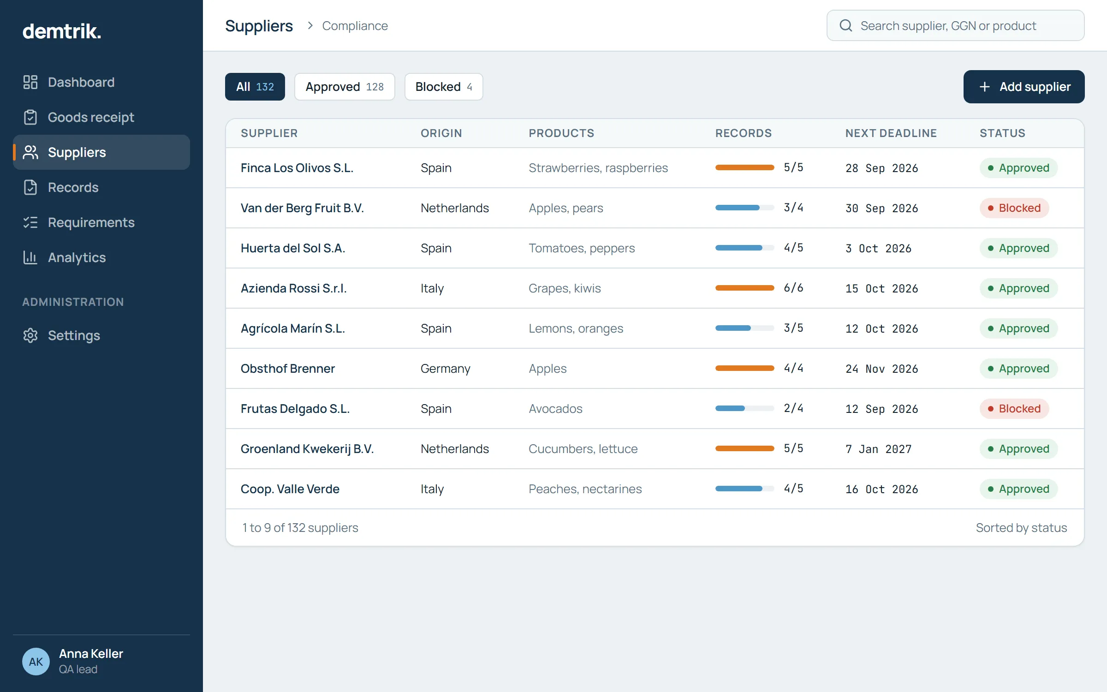The height and width of the screenshot is (692, 1107).
Task: Open supplier Coop. Valle Verde
Action: (290, 489)
